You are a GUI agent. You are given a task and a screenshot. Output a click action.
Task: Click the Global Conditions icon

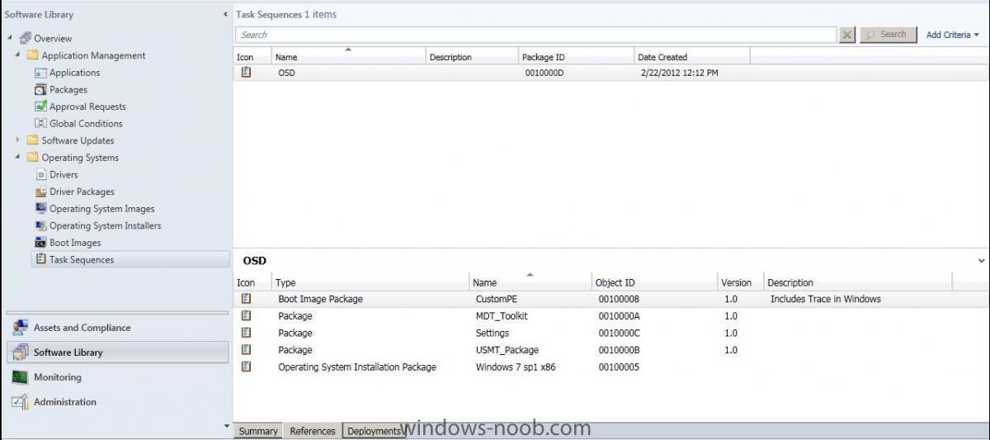pos(41,123)
